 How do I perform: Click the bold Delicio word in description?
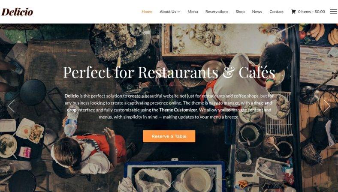tap(71, 96)
